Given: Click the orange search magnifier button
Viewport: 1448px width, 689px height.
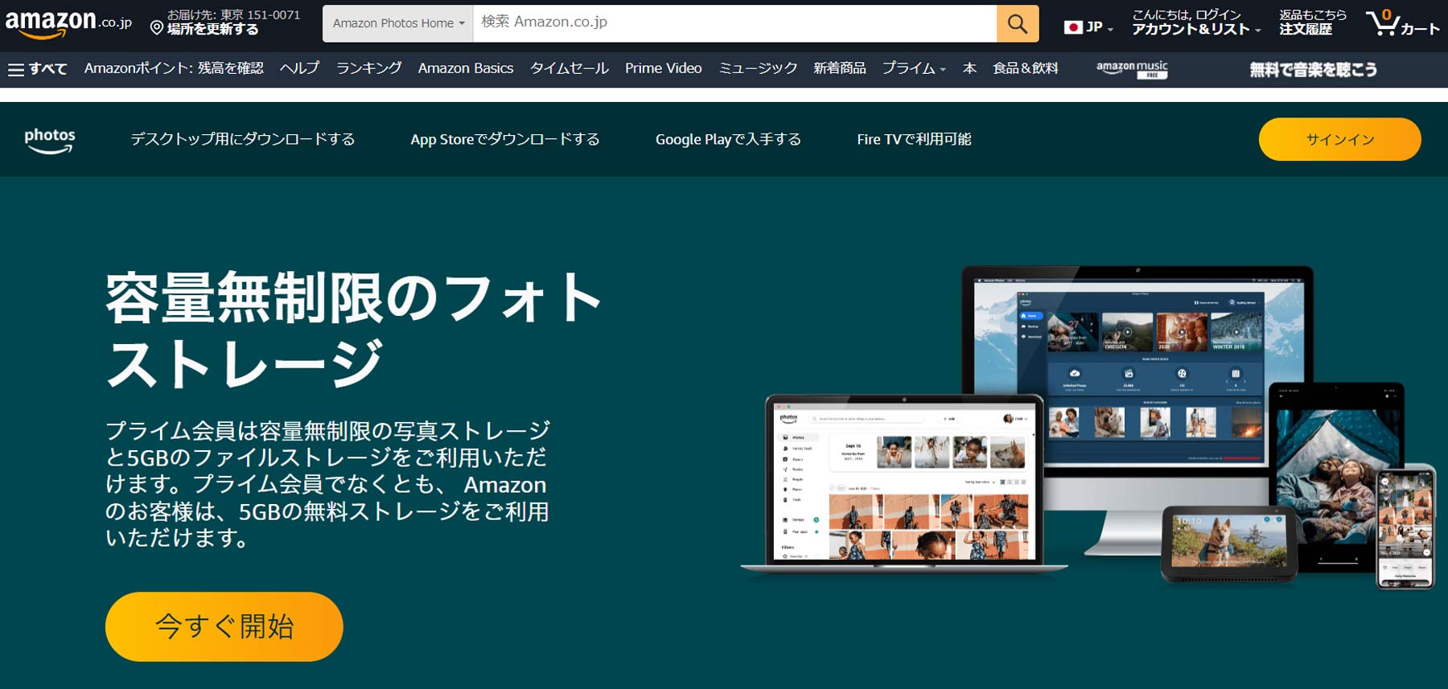Looking at the screenshot, I should (1018, 23).
